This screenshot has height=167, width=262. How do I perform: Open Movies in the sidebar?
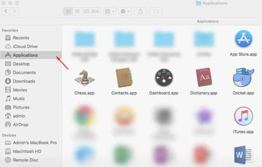point(31,90)
